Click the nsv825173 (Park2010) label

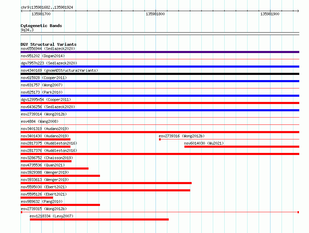point(42,92)
